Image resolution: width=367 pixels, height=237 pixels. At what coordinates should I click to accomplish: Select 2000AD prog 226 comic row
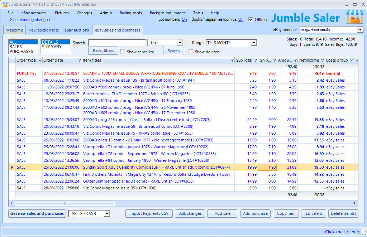183,120
